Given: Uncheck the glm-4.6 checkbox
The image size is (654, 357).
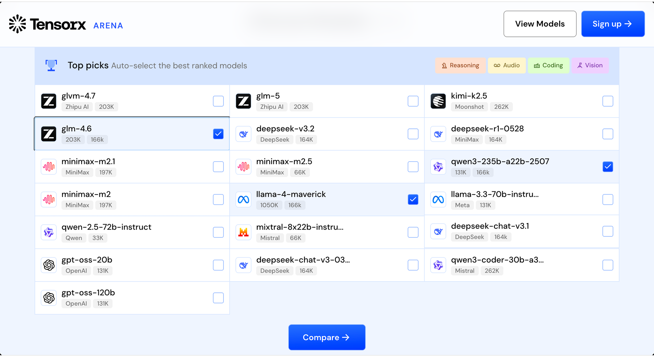Looking at the screenshot, I should pyautogui.click(x=218, y=134).
